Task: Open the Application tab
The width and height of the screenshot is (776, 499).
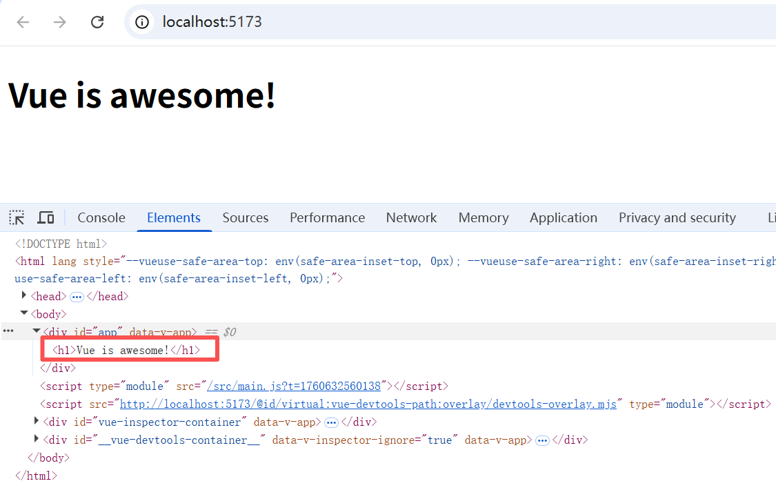Action: (563, 218)
